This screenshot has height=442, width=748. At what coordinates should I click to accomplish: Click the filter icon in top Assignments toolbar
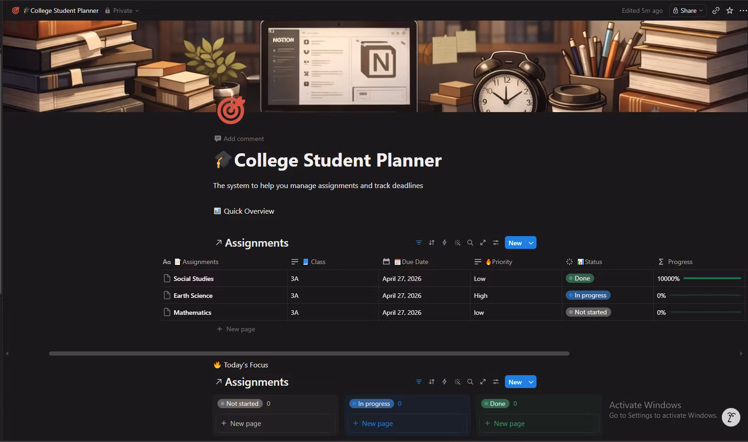[418, 243]
